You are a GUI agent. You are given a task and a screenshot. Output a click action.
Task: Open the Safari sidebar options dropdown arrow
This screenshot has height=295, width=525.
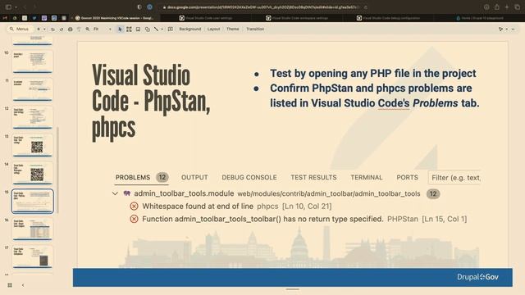[16, 7]
